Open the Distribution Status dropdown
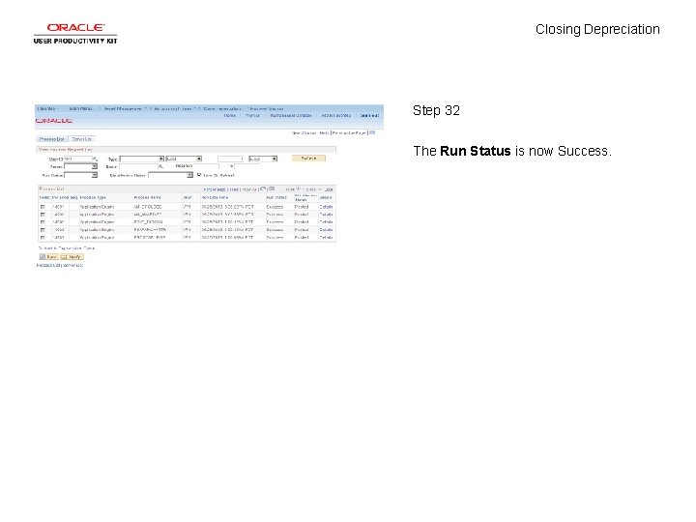This screenshot has height=522, width=696. tap(170, 175)
